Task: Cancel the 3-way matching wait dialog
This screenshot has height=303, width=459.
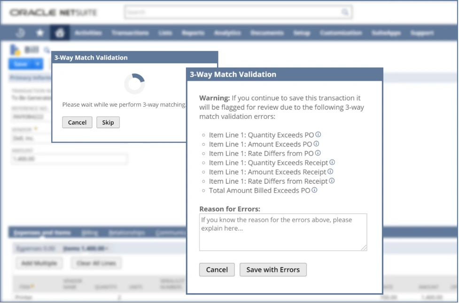Action: click(77, 123)
